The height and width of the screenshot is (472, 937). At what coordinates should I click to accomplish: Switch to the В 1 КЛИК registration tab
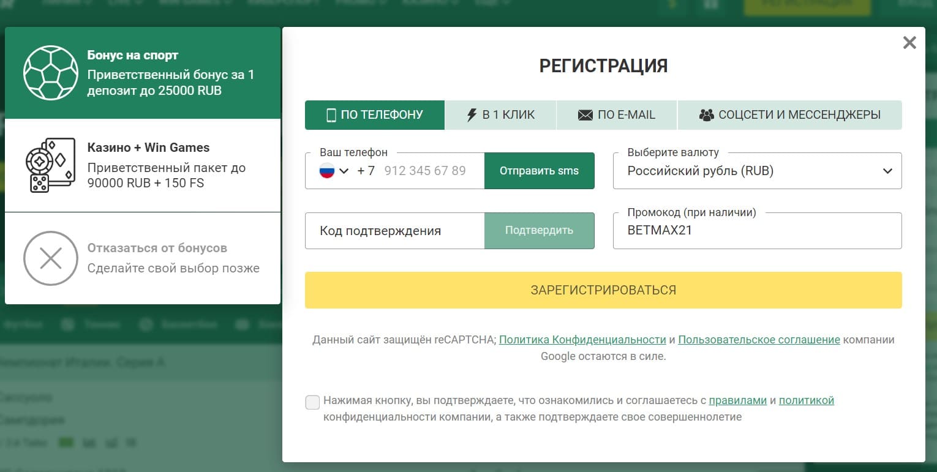pos(500,114)
